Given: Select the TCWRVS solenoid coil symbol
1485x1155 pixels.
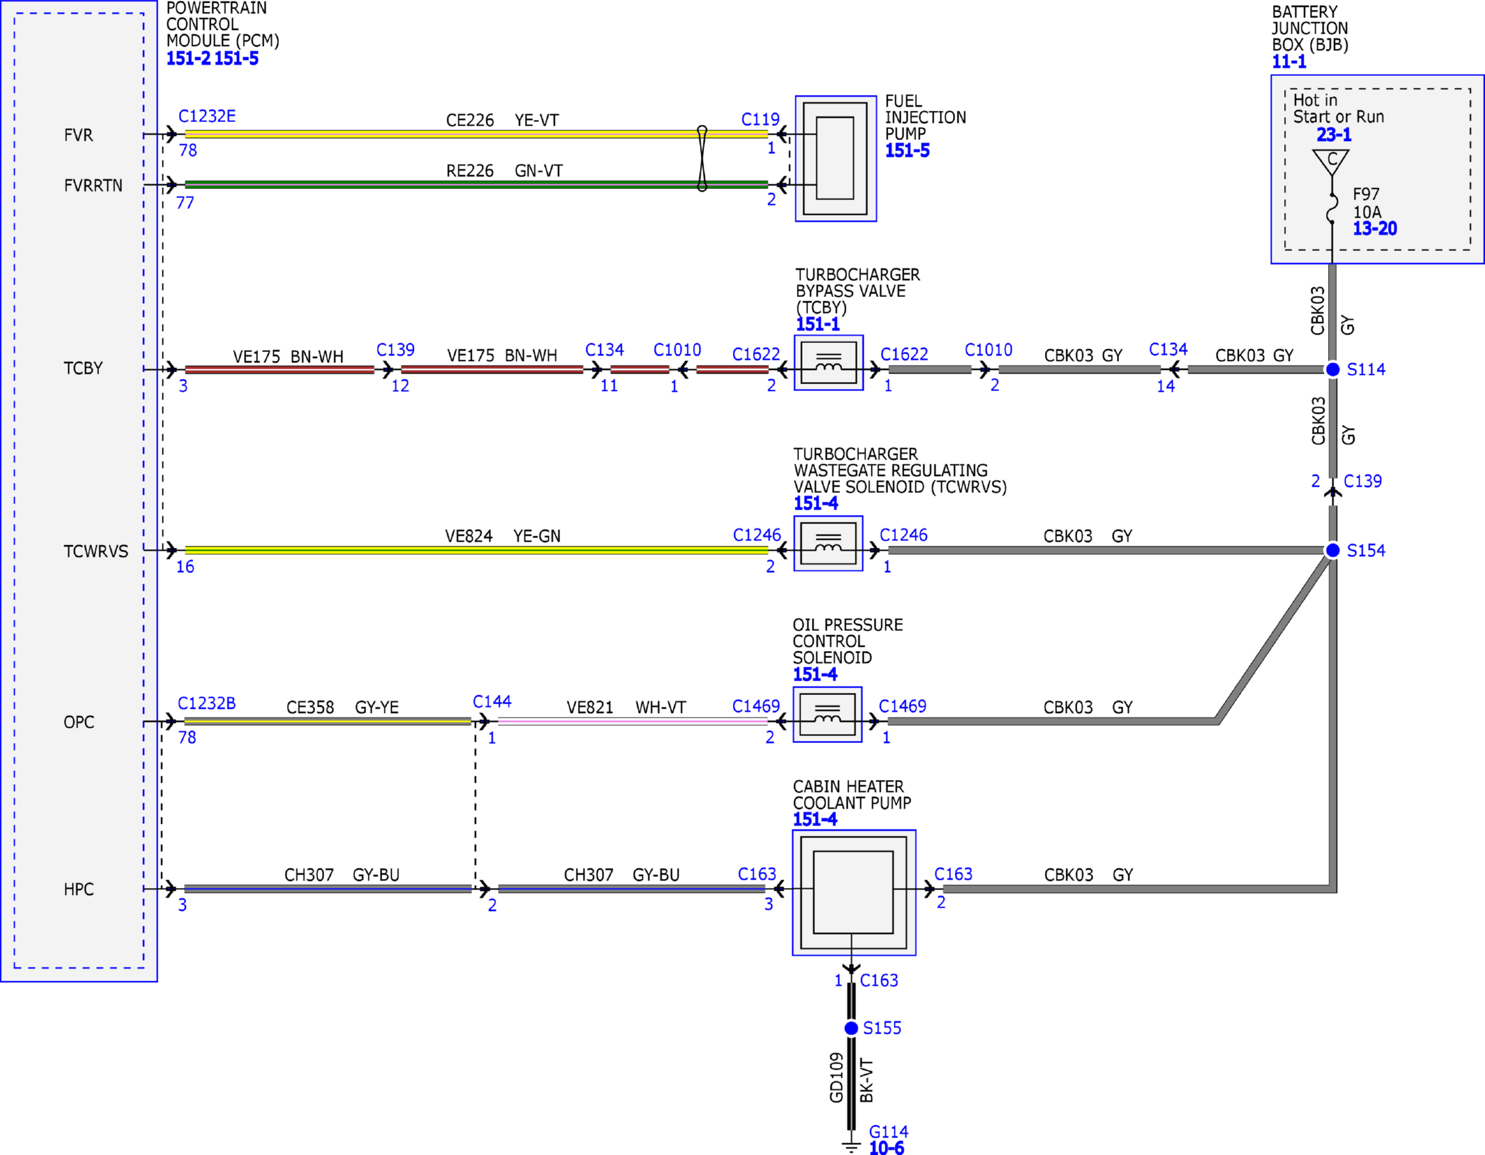Looking at the screenshot, I should [x=828, y=544].
